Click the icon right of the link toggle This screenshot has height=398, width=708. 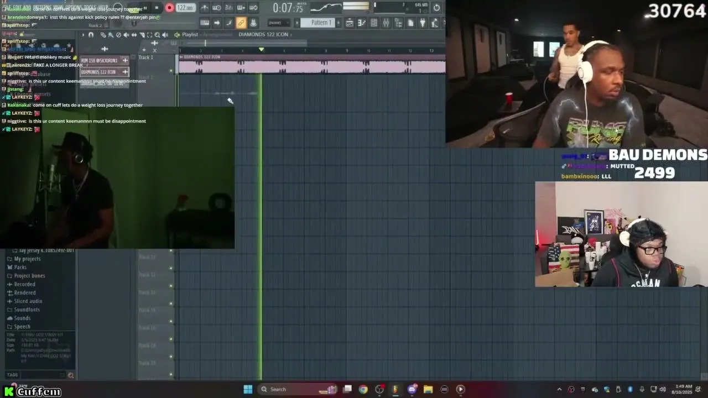pyautogui.click(x=253, y=23)
